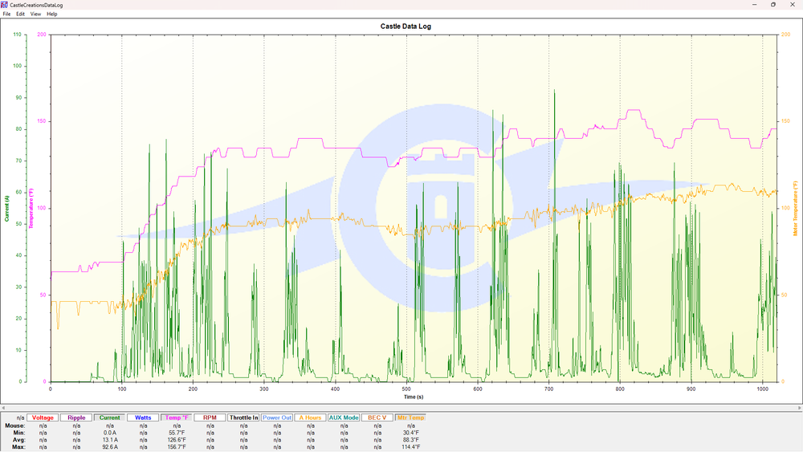The image size is (803, 452).
Task: Click the 1000 tick on time axis
Action: pos(763,389)
